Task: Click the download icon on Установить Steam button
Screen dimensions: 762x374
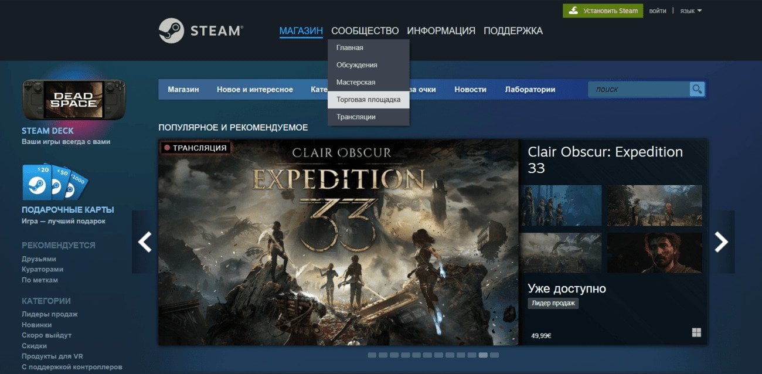Action: tap(573, 11)
